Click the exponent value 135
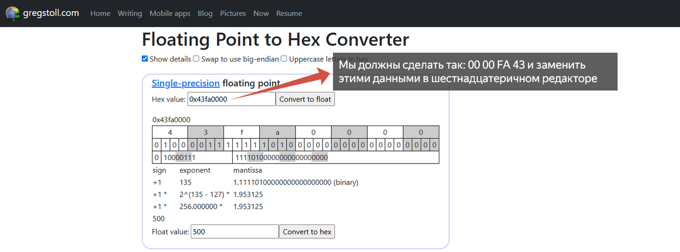This screenshot has width=680, height=252. 185,182
